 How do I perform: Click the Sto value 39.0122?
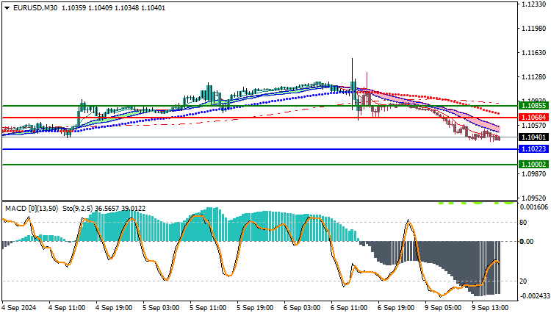tap(132, 209)
